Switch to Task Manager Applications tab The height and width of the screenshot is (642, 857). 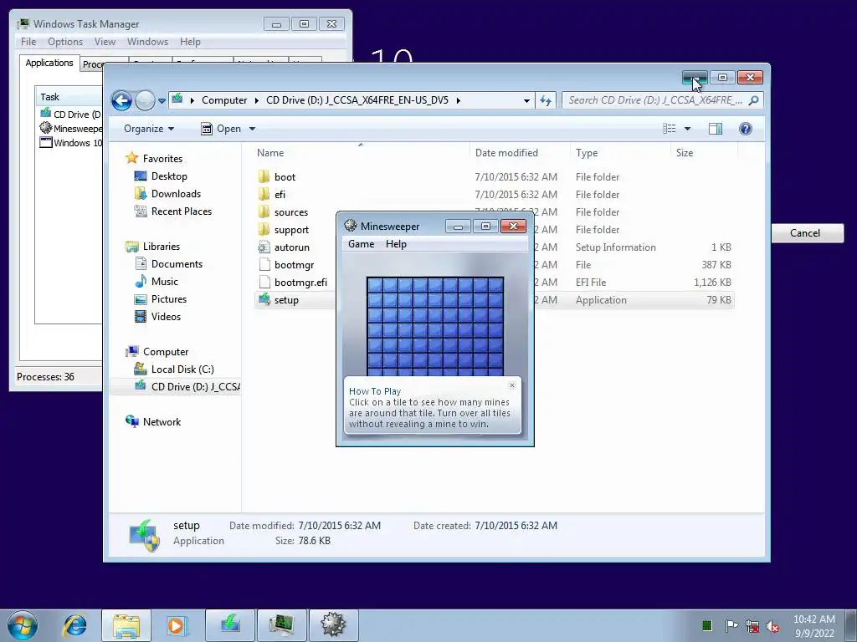(x=49, y=63)
